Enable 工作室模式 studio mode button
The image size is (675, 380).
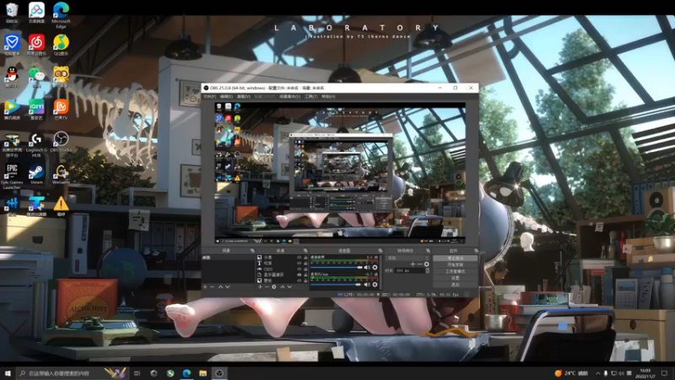[x=455, y=271]
